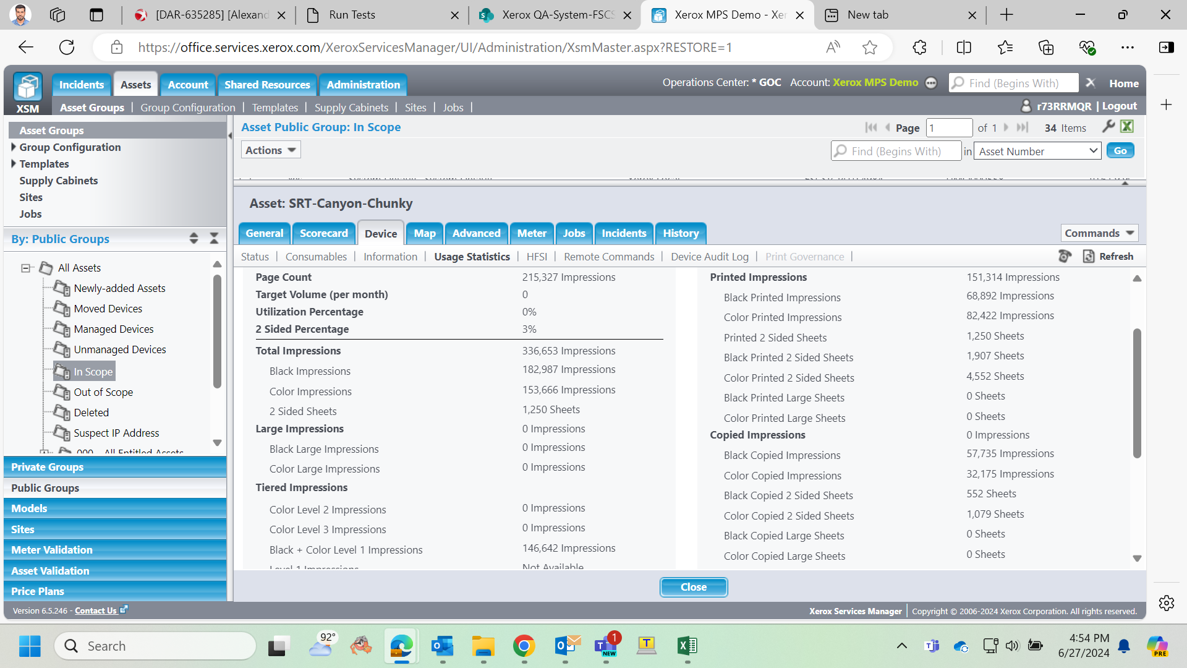Open Excel from the Windows taskbar
The image size is (1187, 668).
pos(687,646)
